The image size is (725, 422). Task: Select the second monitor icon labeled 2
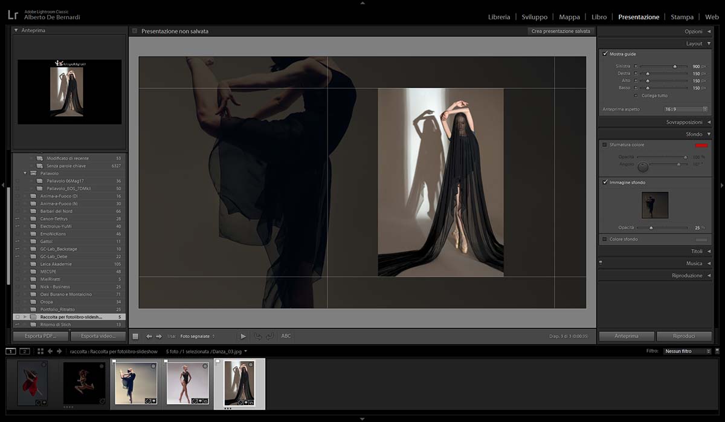pyautogui.click(x=25, y=351)
